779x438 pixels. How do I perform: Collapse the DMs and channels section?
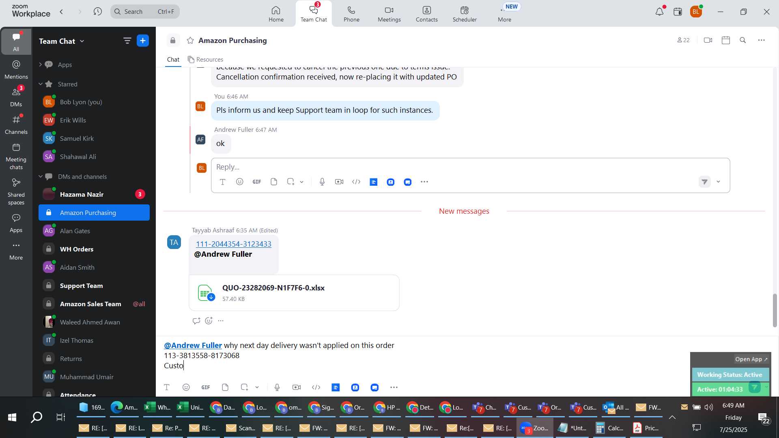[x=40, y=176]
